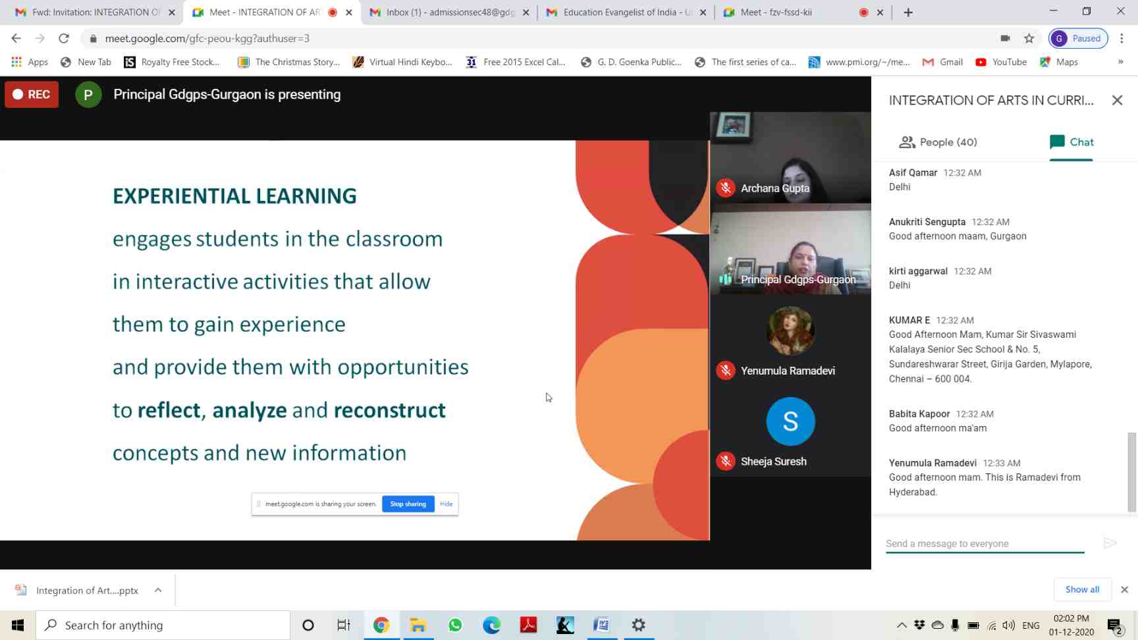Open Adobe Acrobat from taskbar
The width and height of the screenshot is (1138, 640).
coord(529,625)
